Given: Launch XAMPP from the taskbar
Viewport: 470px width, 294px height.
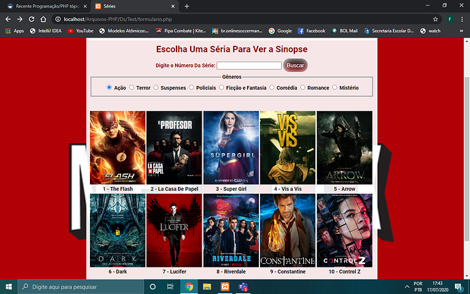Looking at the screenshot, I should tap(225, 286).
